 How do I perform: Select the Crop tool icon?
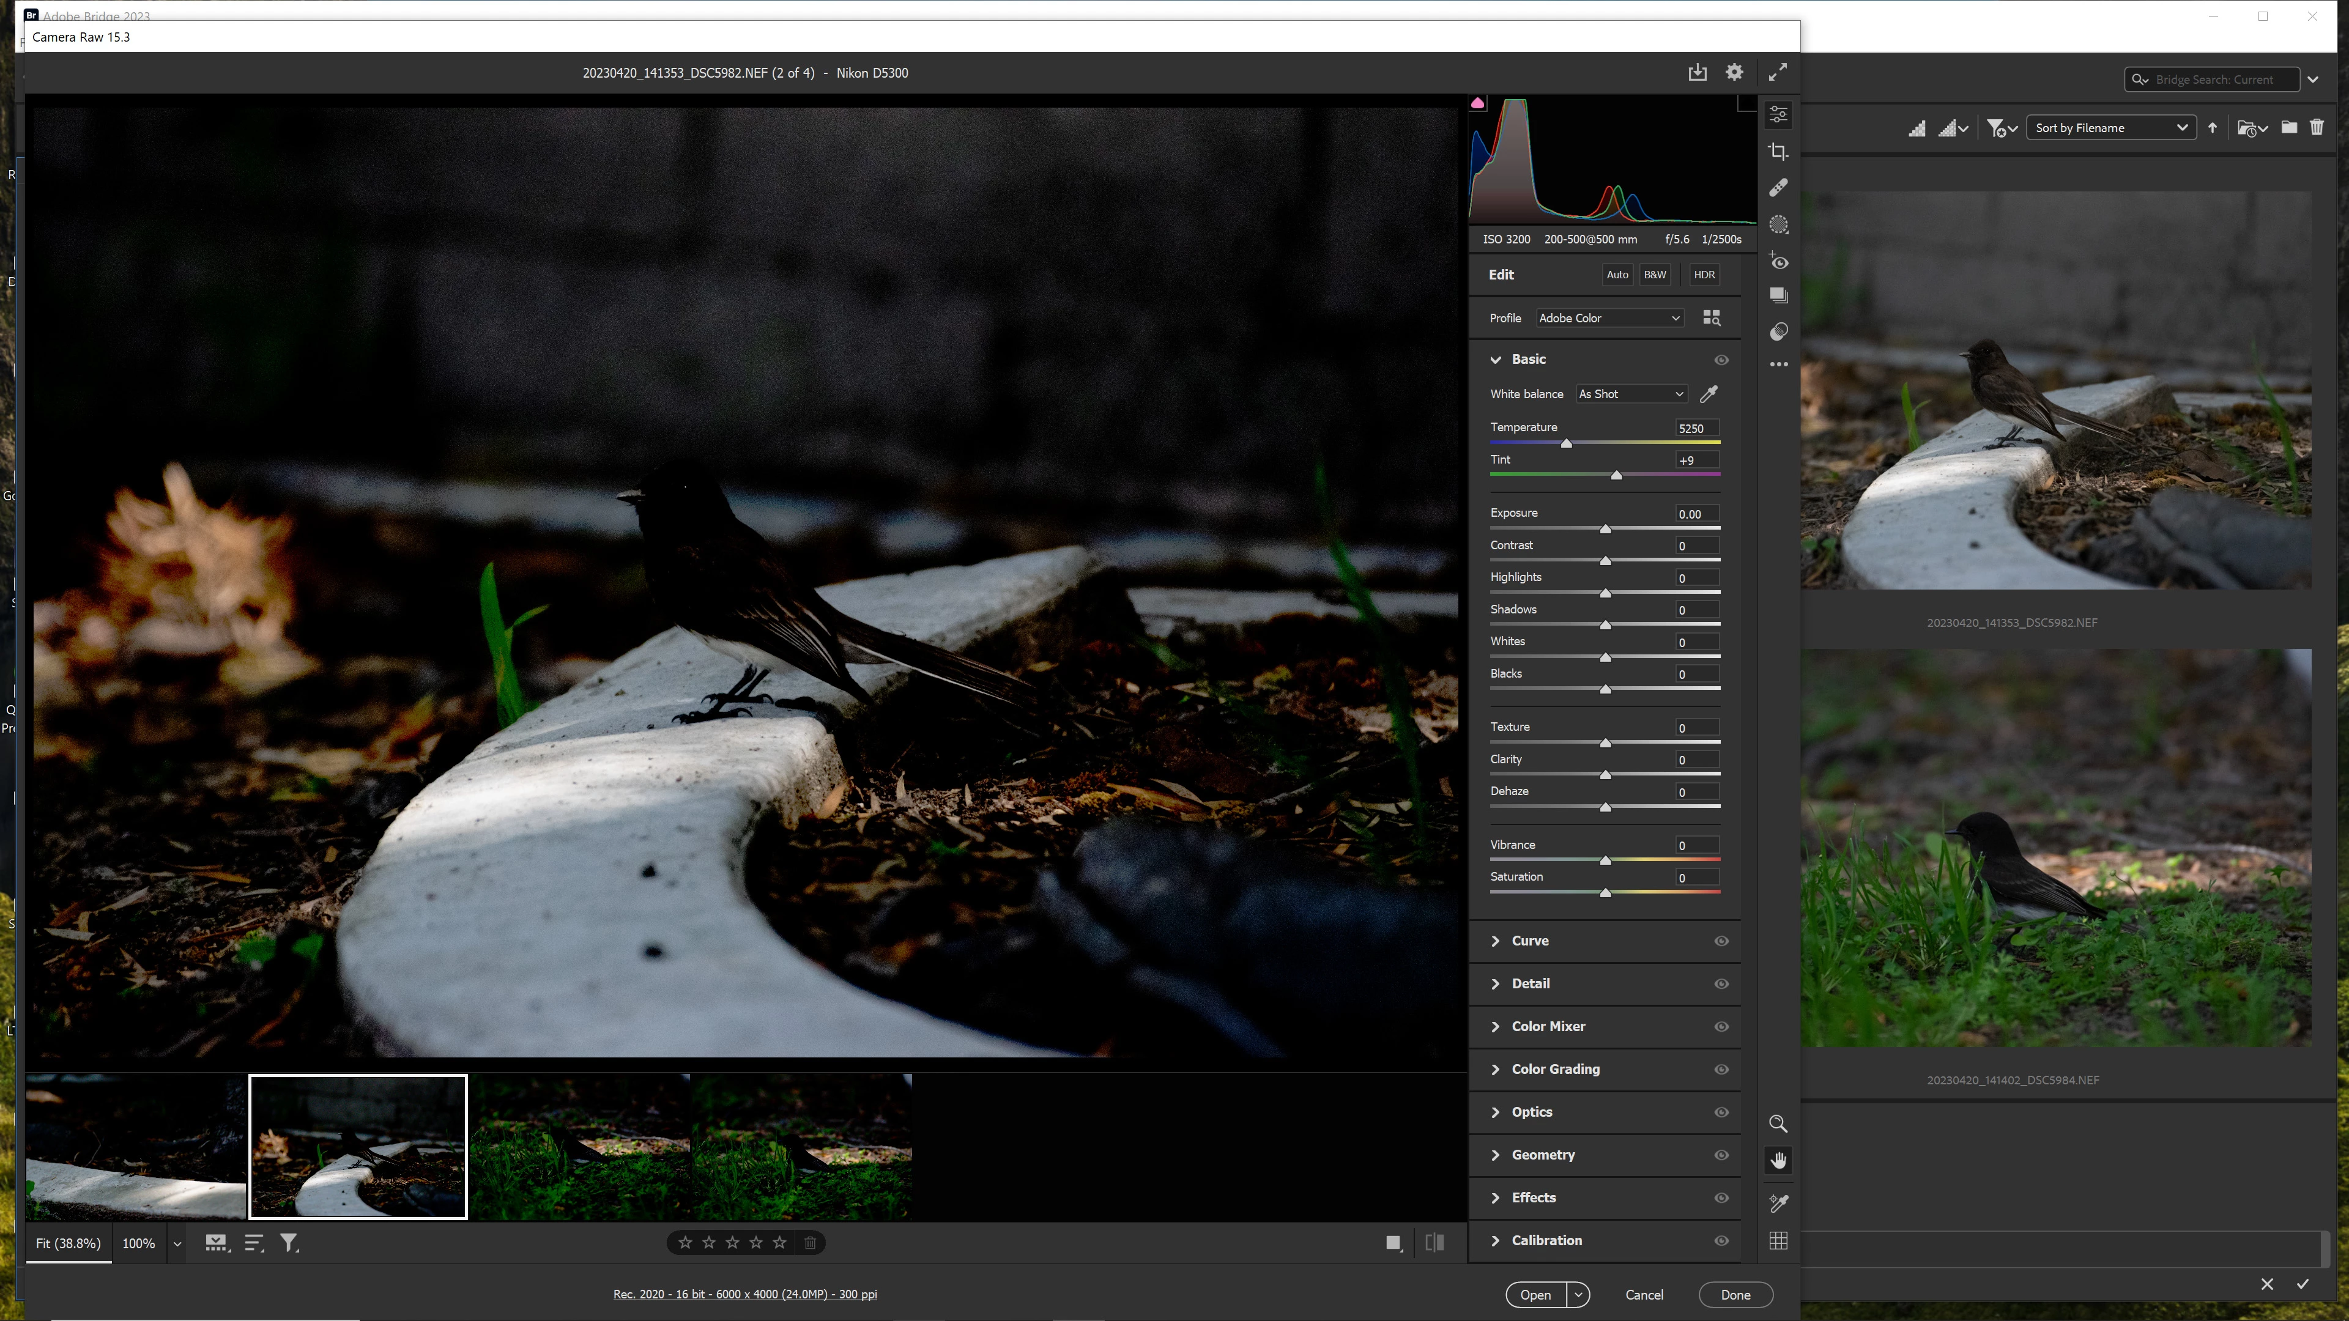click(x=1778, y=151)
